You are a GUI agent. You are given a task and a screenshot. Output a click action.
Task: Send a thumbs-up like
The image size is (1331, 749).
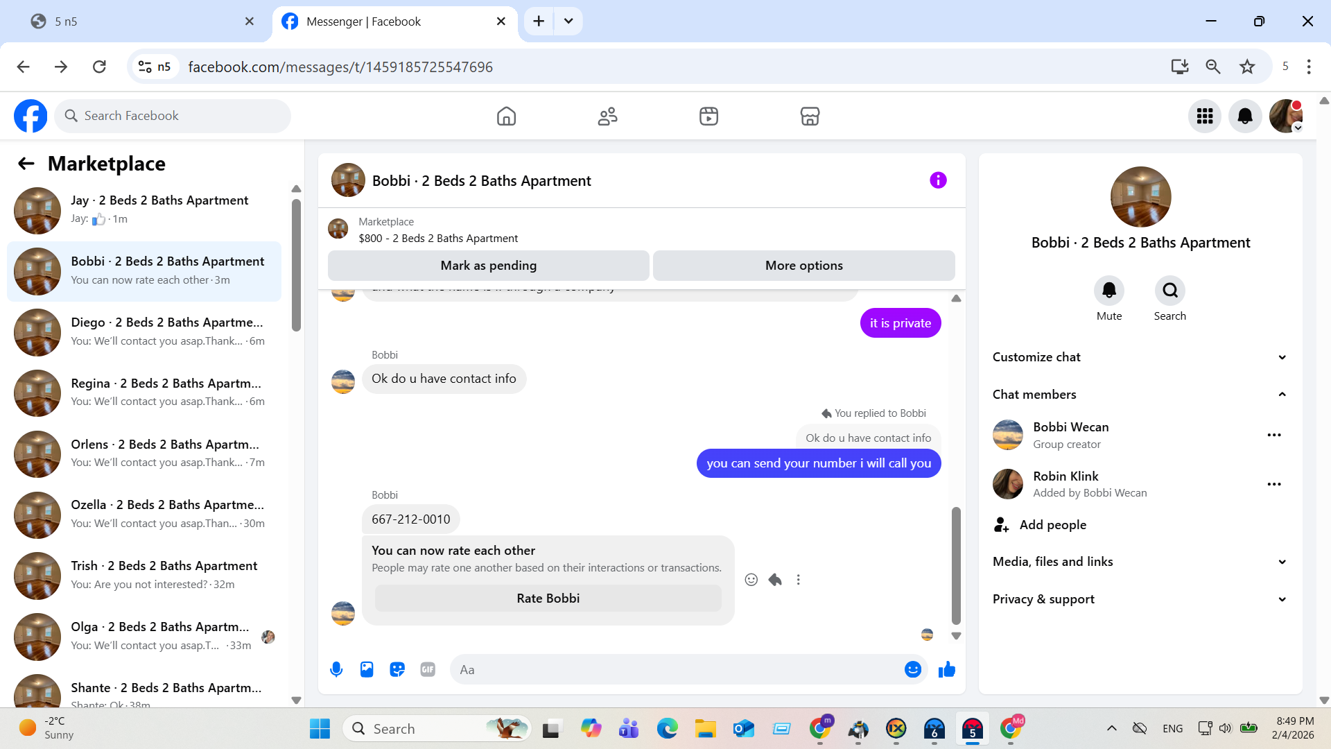(x=947, y=669)
